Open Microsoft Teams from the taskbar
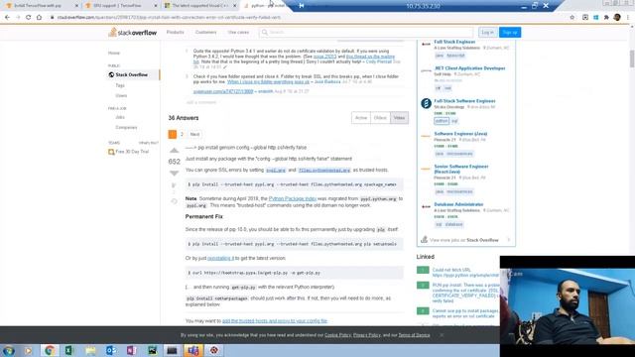This screenshot has height=357, width=635. 193,350
